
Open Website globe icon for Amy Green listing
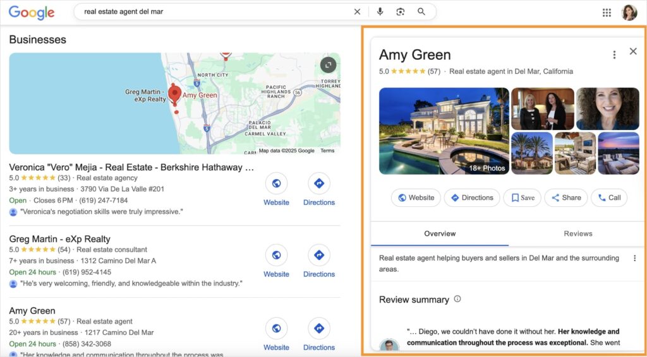tap(277, 328)
